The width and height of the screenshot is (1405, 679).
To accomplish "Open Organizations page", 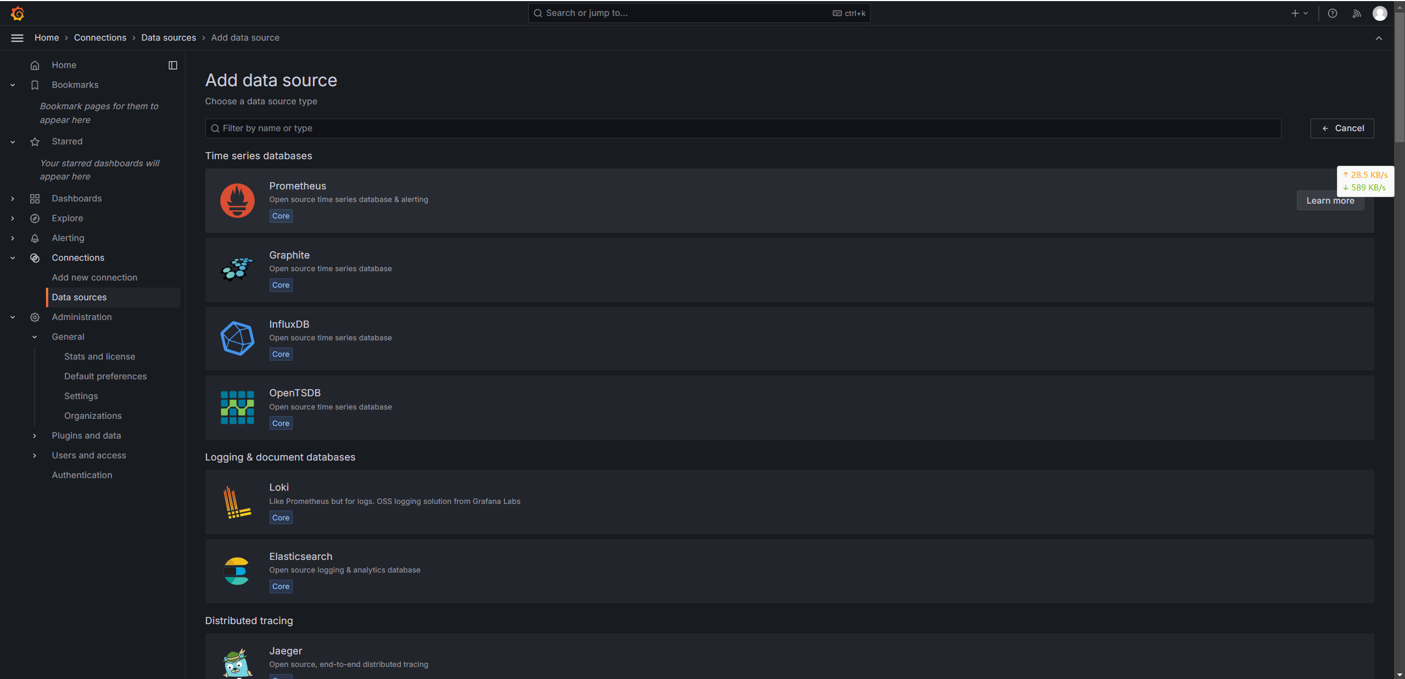I will coord(93,416).
